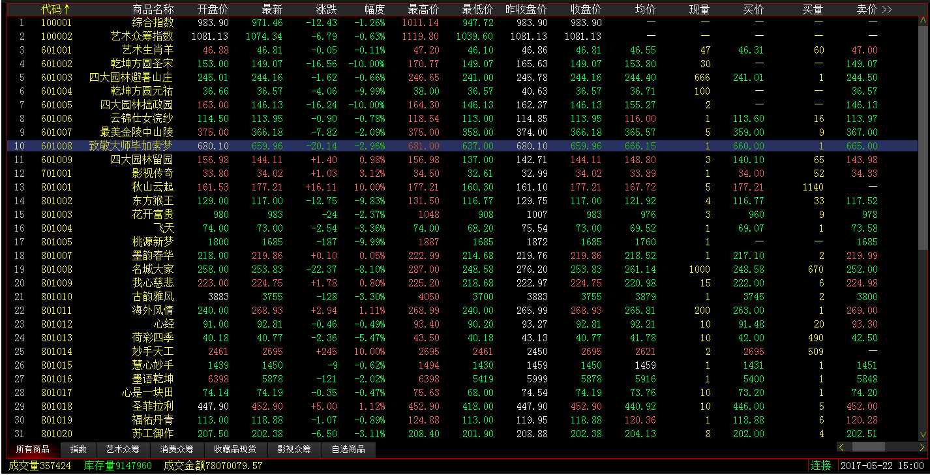Click the 连接 status indicator
This screenshot has width=930, height=475.
[821, 466]
